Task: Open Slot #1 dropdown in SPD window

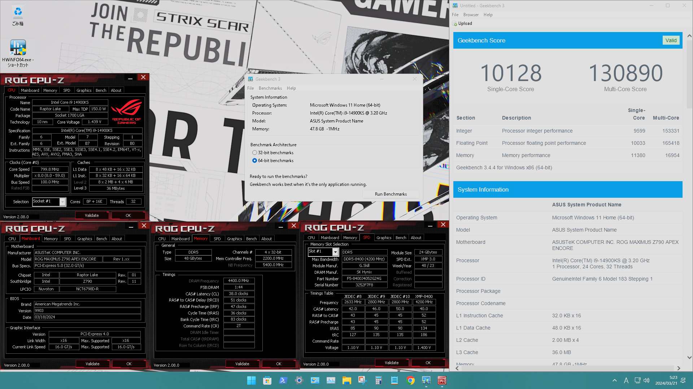Action: (x=335, y=252)
